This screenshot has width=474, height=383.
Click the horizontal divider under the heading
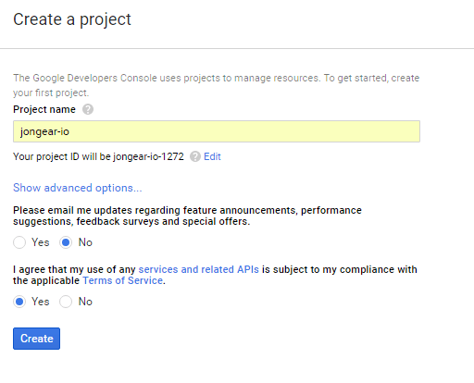[x=237, y=48]
